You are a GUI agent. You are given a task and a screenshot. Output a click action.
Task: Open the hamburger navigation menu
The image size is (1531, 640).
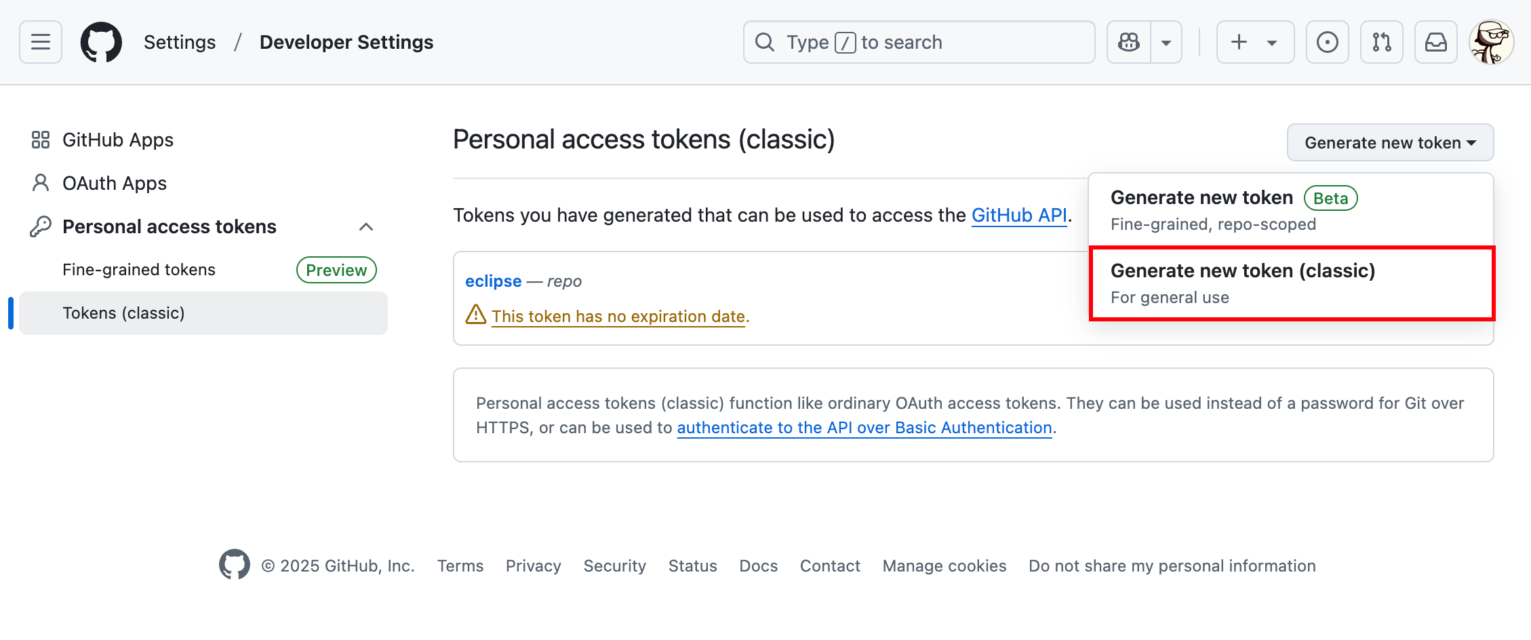click(x=41, y=42)
